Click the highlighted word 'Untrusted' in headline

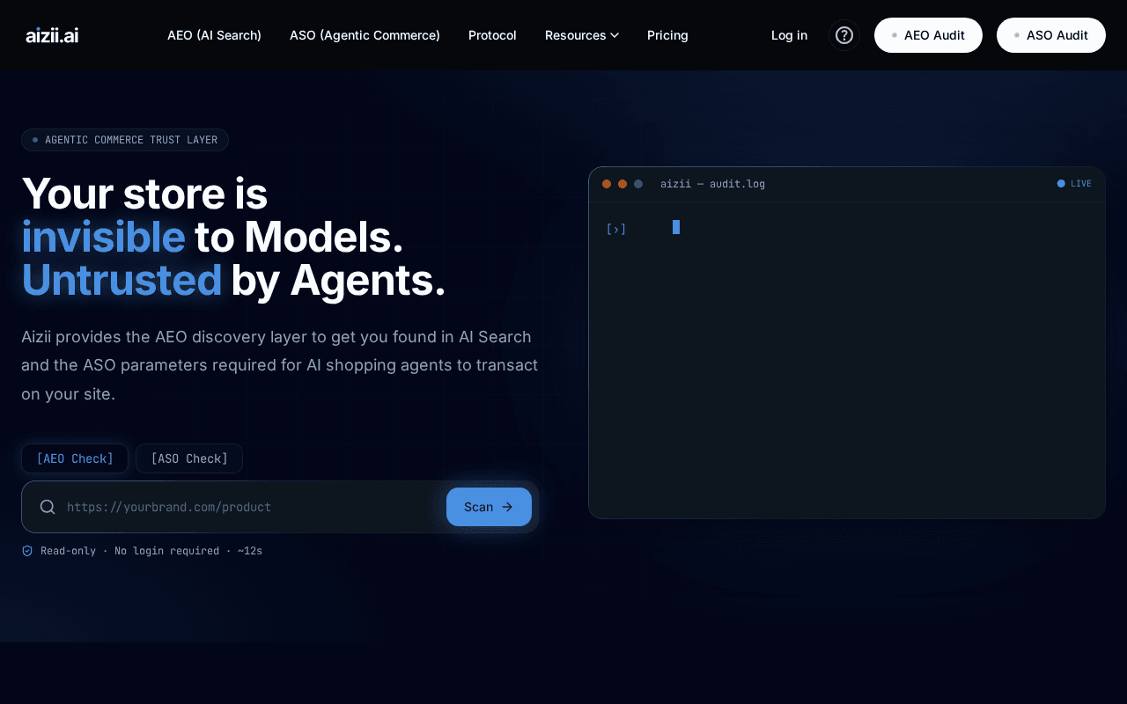[122, 280]
